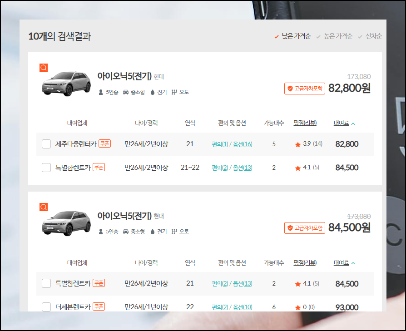Click the second 아이오닉5 car thumbnail image

[x=66, y=223]
